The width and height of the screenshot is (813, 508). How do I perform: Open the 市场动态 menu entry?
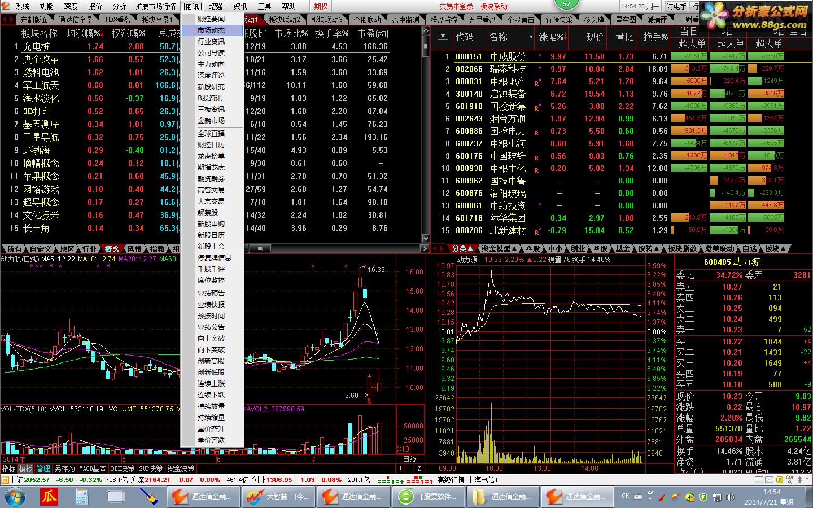(x=212, y=30)
